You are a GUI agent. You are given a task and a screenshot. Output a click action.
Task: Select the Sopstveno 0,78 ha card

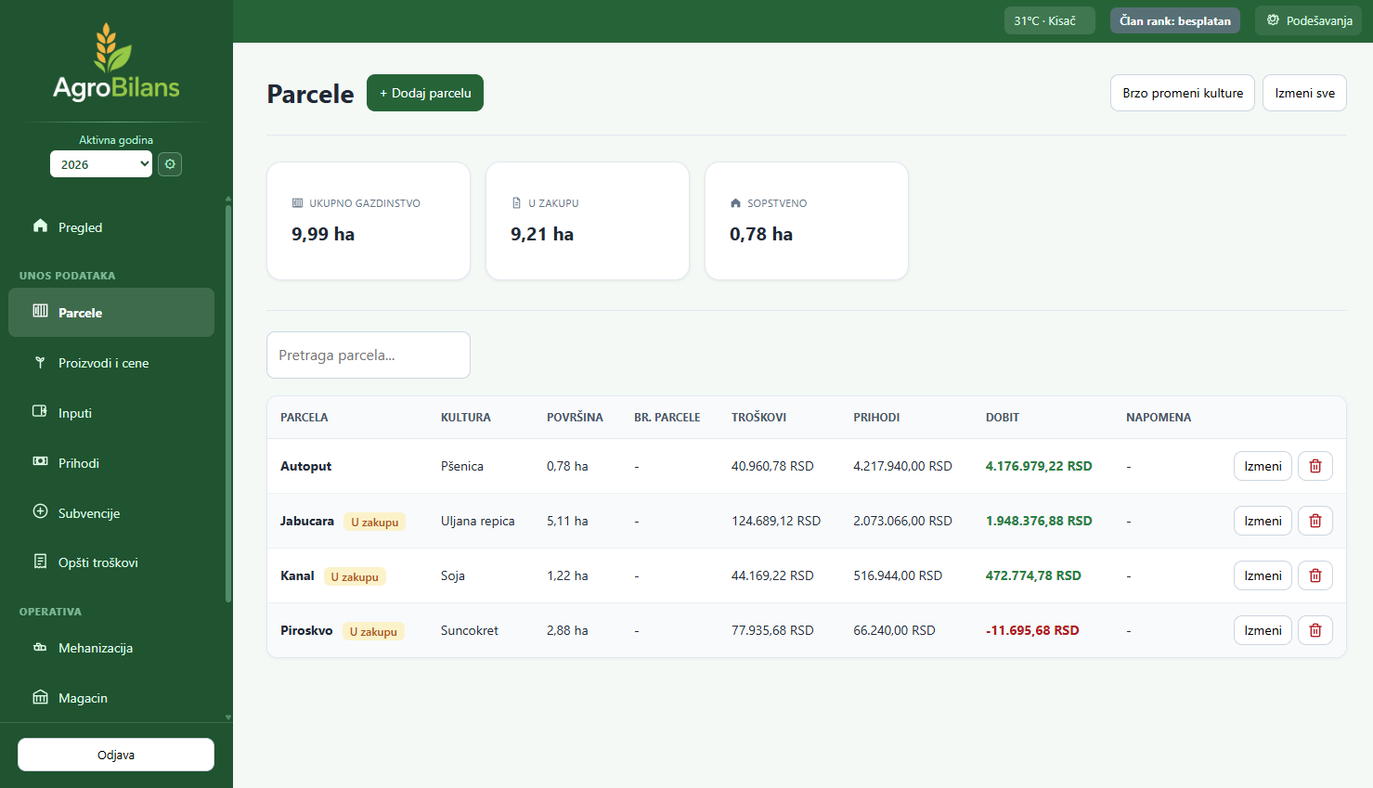coord(807,221)
